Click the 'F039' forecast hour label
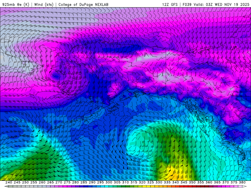Viewport: 251px width, 188px height. [187, 4]
